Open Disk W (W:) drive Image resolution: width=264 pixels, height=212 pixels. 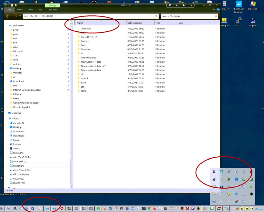tap(19, 183)
